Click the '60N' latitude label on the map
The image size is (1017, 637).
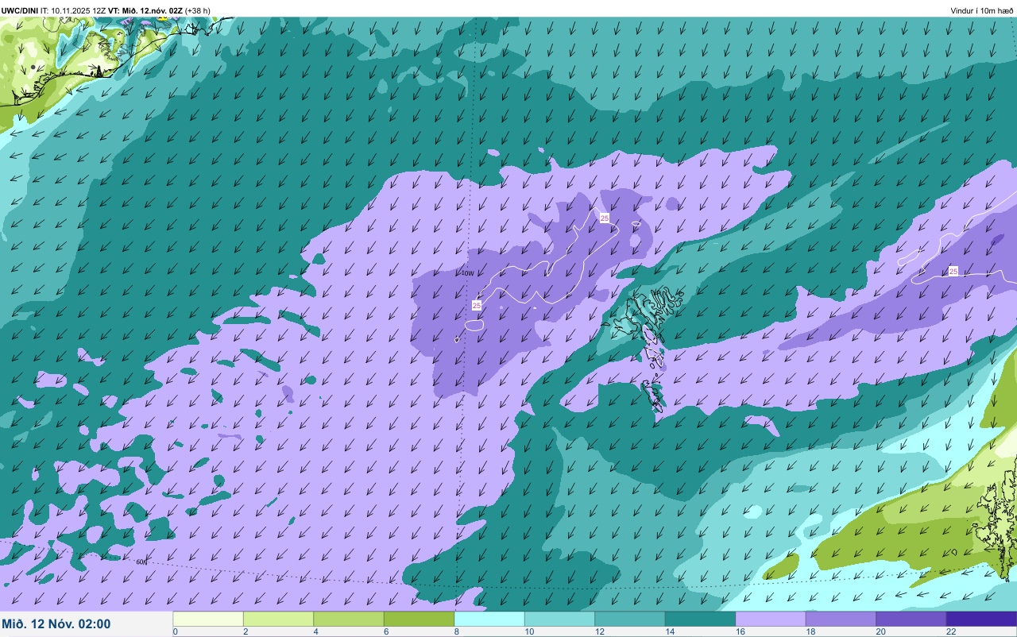pos(141,562)
